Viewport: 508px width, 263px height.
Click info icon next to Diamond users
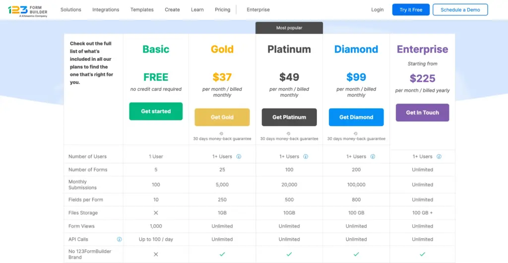pos(373,157)
